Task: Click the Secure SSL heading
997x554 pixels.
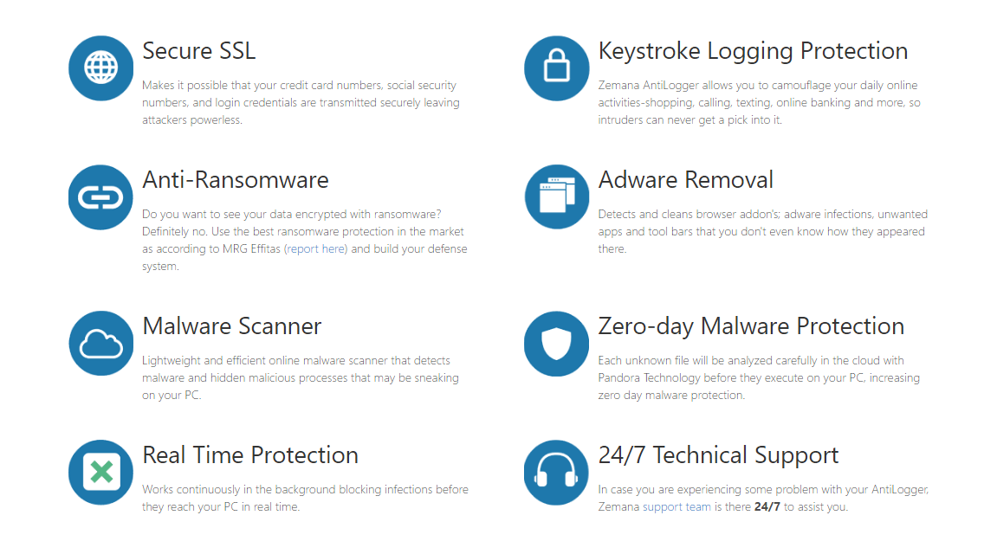Action: 198,51
